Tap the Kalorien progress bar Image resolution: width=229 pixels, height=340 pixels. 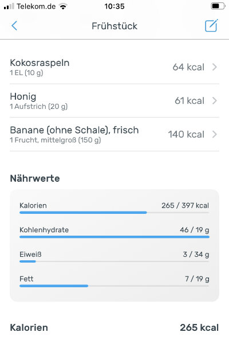(114, 213)
